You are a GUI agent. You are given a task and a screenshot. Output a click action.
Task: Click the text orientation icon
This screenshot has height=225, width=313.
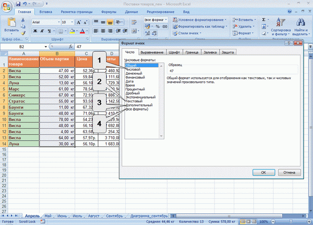pos(118,22)
